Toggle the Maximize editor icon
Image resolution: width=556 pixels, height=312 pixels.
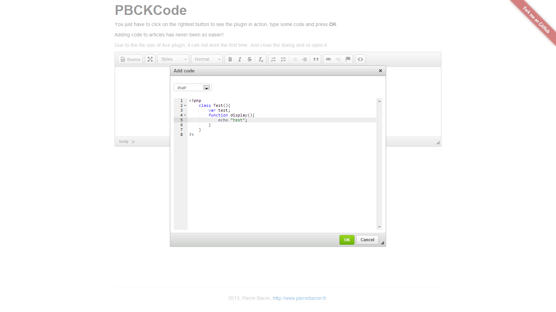pyautogui.click(x=150, y=59)
